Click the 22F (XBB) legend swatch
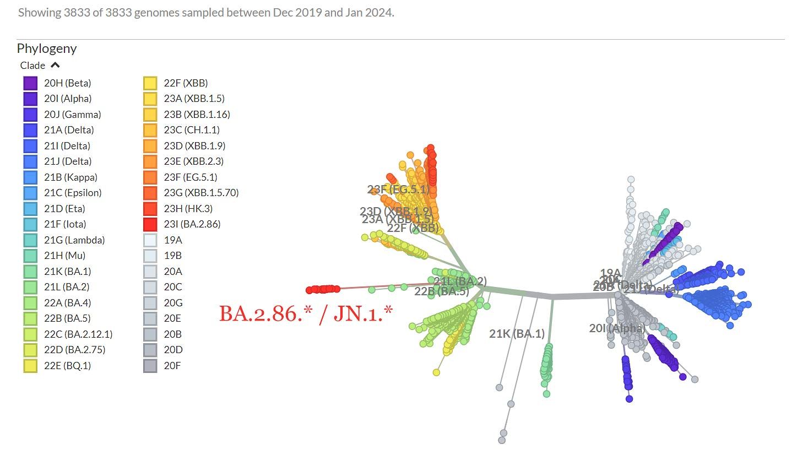The height and width of the screenshot is (471, 803). tap(150, 83)
